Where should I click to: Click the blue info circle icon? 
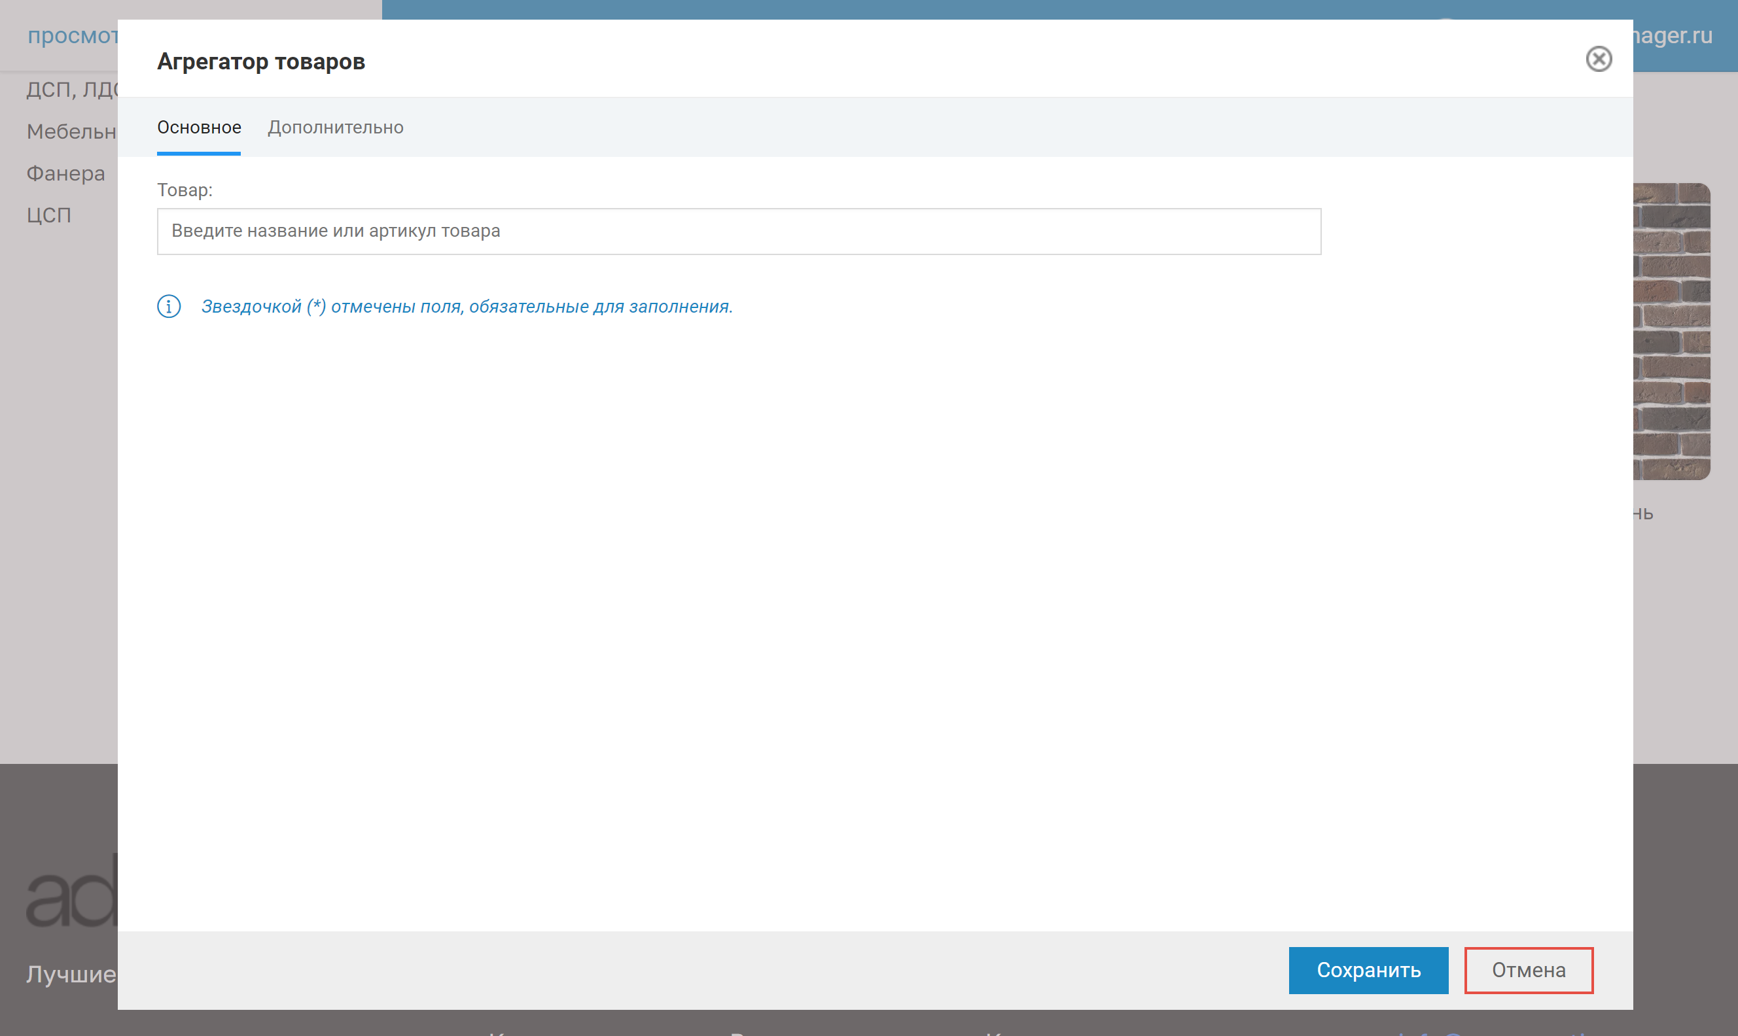[x=168, y=307]
